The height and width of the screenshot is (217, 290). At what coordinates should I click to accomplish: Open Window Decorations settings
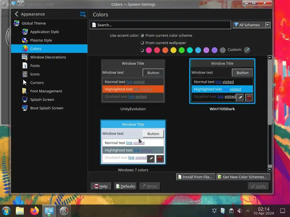(49, 57)
